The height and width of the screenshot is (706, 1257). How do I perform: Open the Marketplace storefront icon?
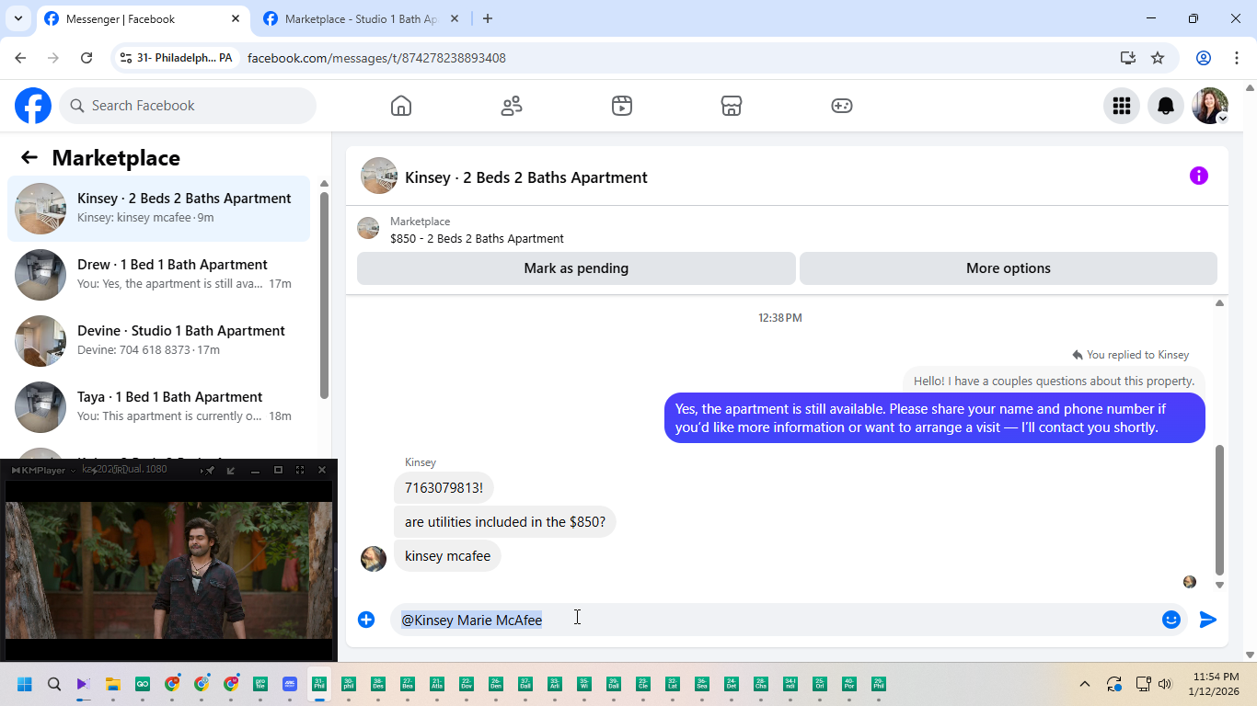tap(732, 106)
